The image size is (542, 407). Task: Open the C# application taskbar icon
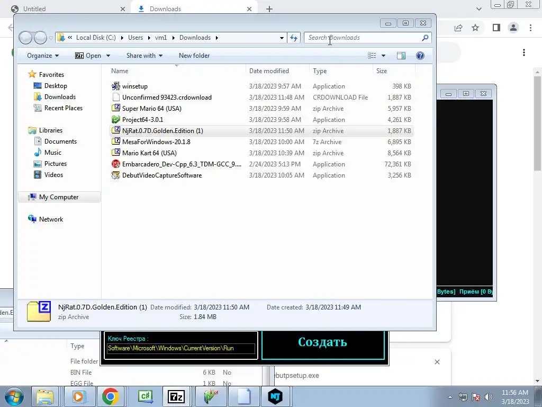click(145, 396)
